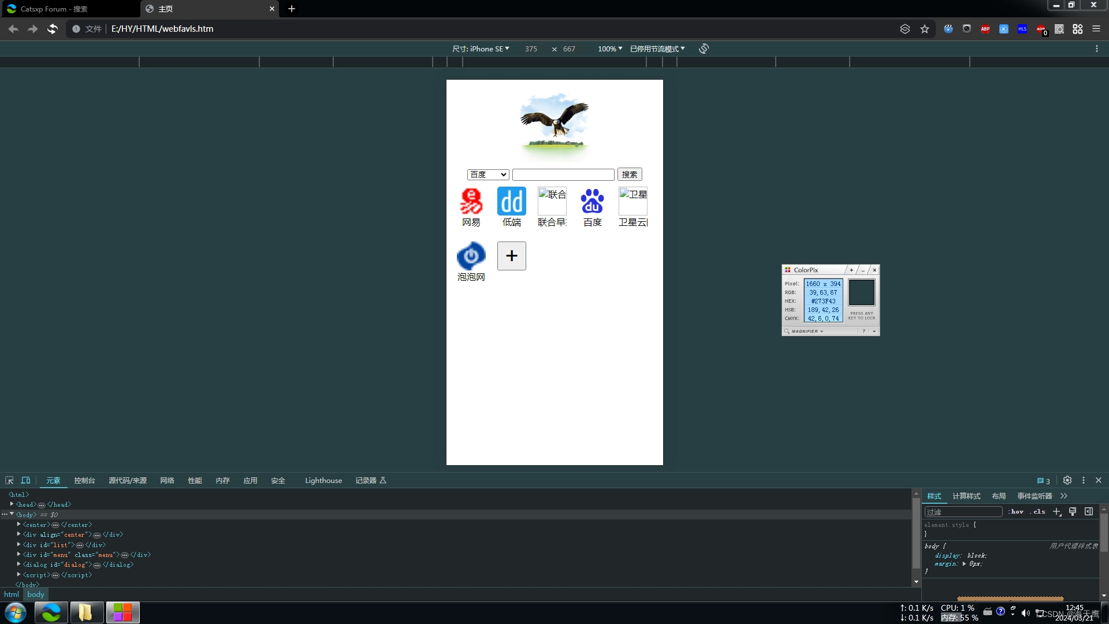This screenshot has height=624, width=1109.
Task: Open the browser hamburger menu
Action: (x=1096, y=29)
